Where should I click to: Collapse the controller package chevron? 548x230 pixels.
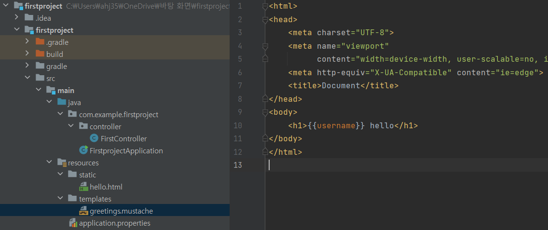tap(70, 126)
